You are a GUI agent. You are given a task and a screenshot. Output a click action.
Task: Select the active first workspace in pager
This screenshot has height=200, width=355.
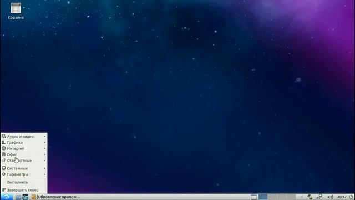[263, 197]
